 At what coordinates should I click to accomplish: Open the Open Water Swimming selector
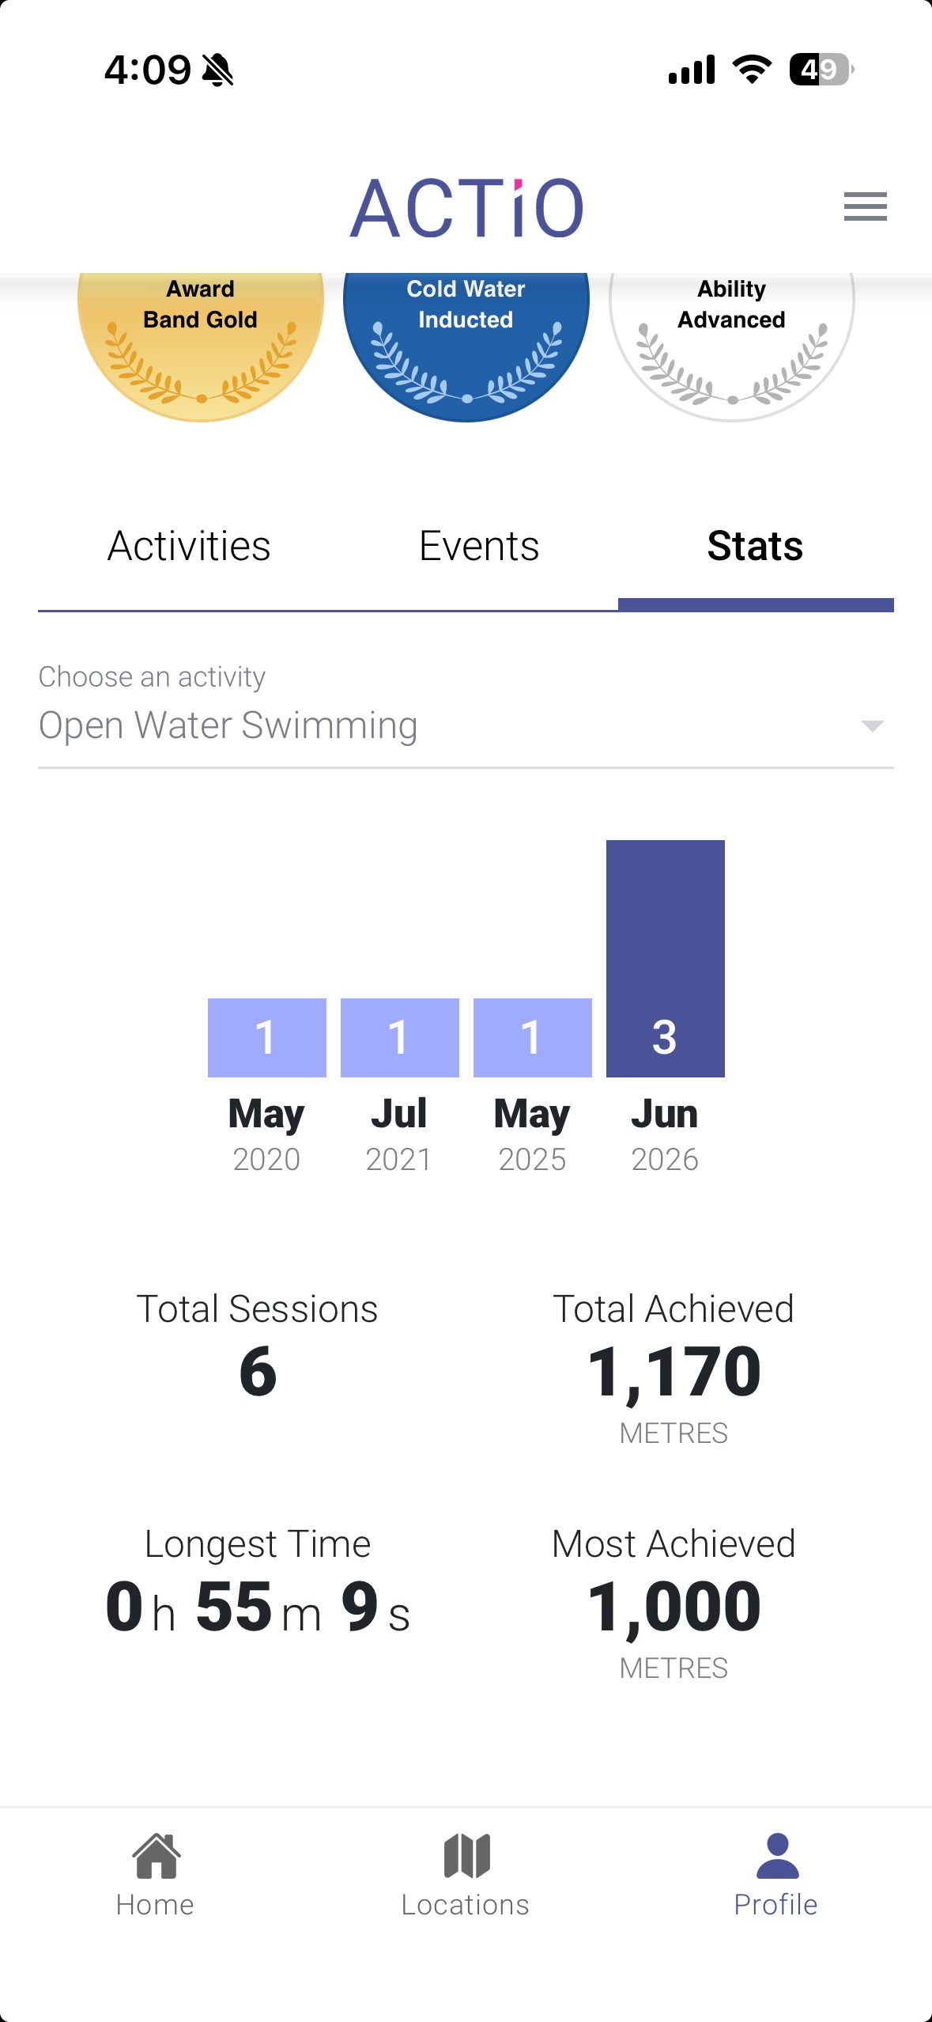pos(466,725)
